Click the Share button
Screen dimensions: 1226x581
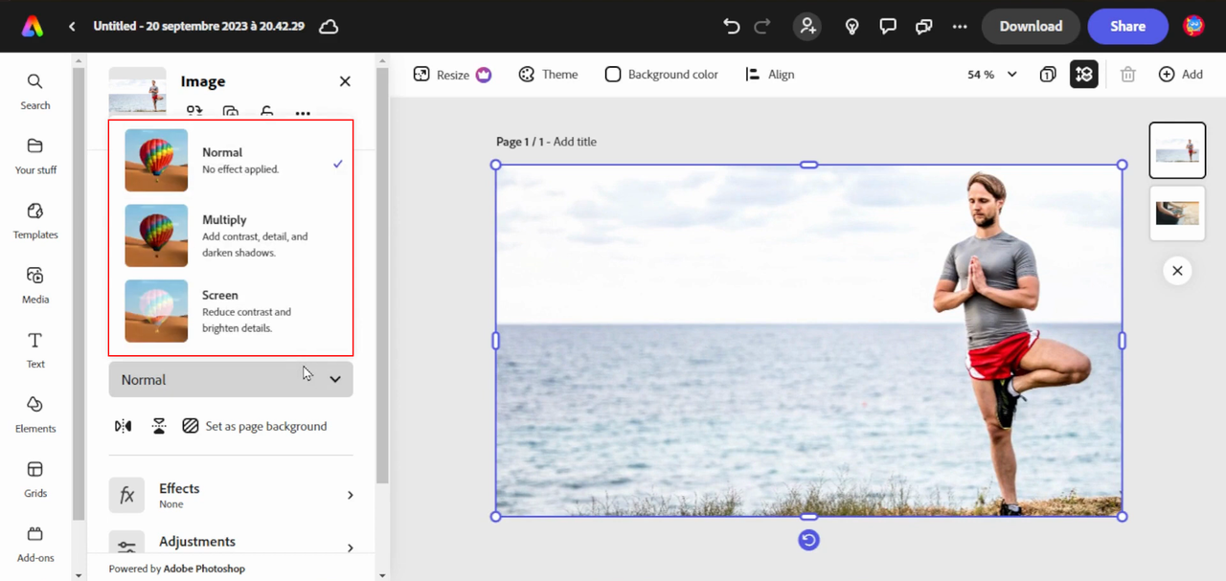(1127, 27)
